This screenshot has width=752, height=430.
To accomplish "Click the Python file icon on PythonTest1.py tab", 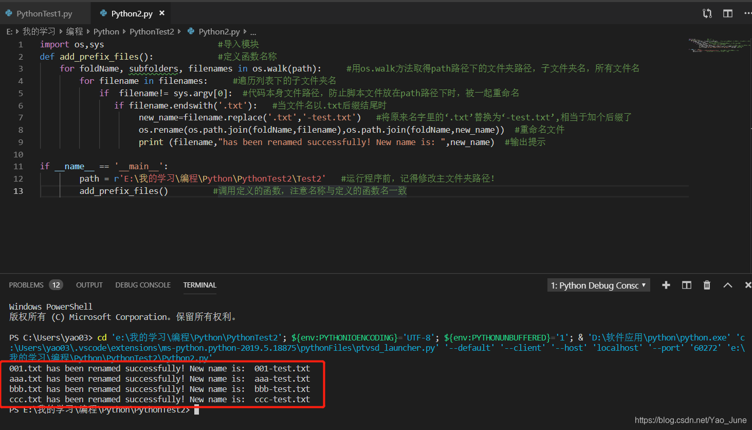I will click(x=9, y=13).
